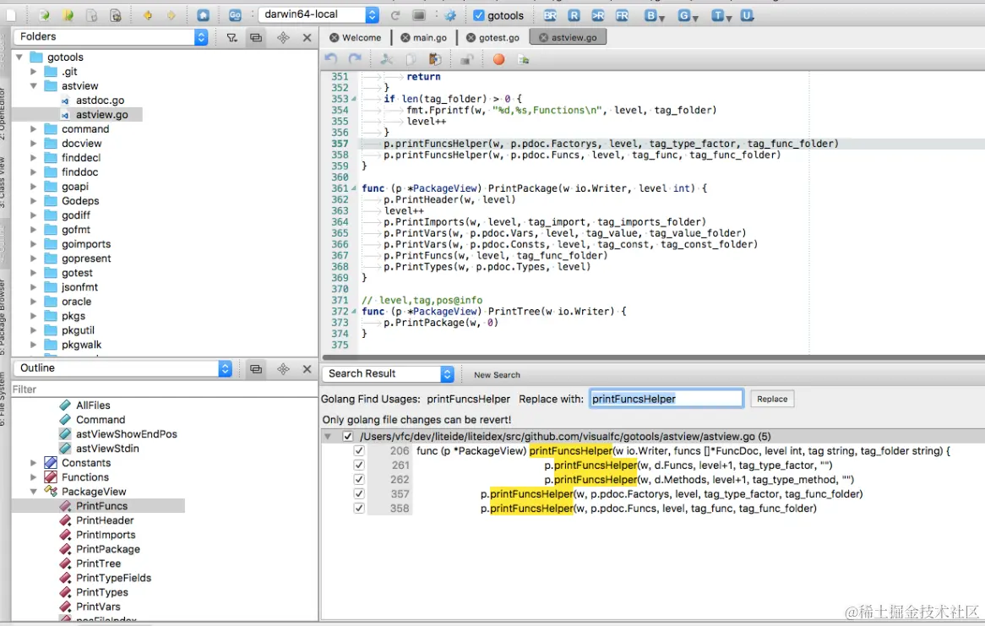The image size is (985, 626).
Task: Click the red circle editor icon
Action: point(498,59)
